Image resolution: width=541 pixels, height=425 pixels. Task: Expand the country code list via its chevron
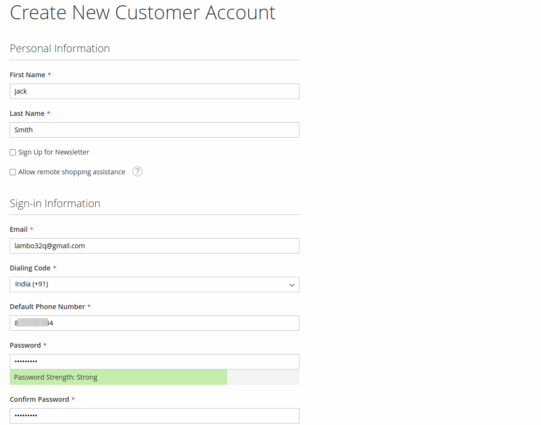tap(292, 285)
